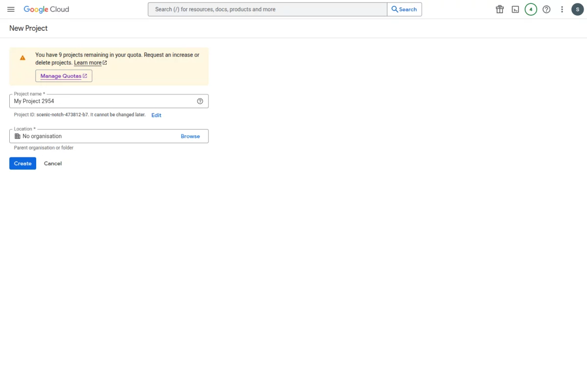Open the account avatar S
Screen dimensions: 587x389
tap(578, 9)
